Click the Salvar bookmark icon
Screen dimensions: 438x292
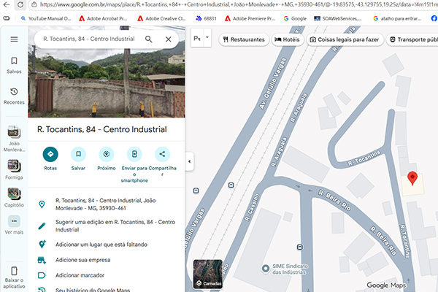point(79,154)
